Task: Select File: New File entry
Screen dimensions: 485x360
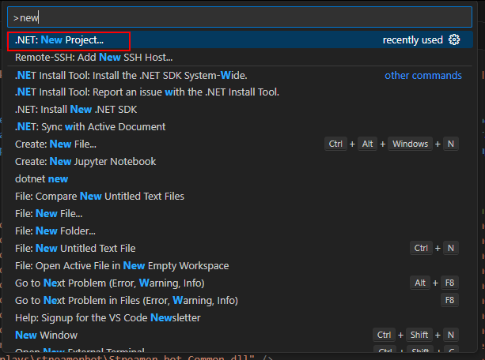Action: 48,214
